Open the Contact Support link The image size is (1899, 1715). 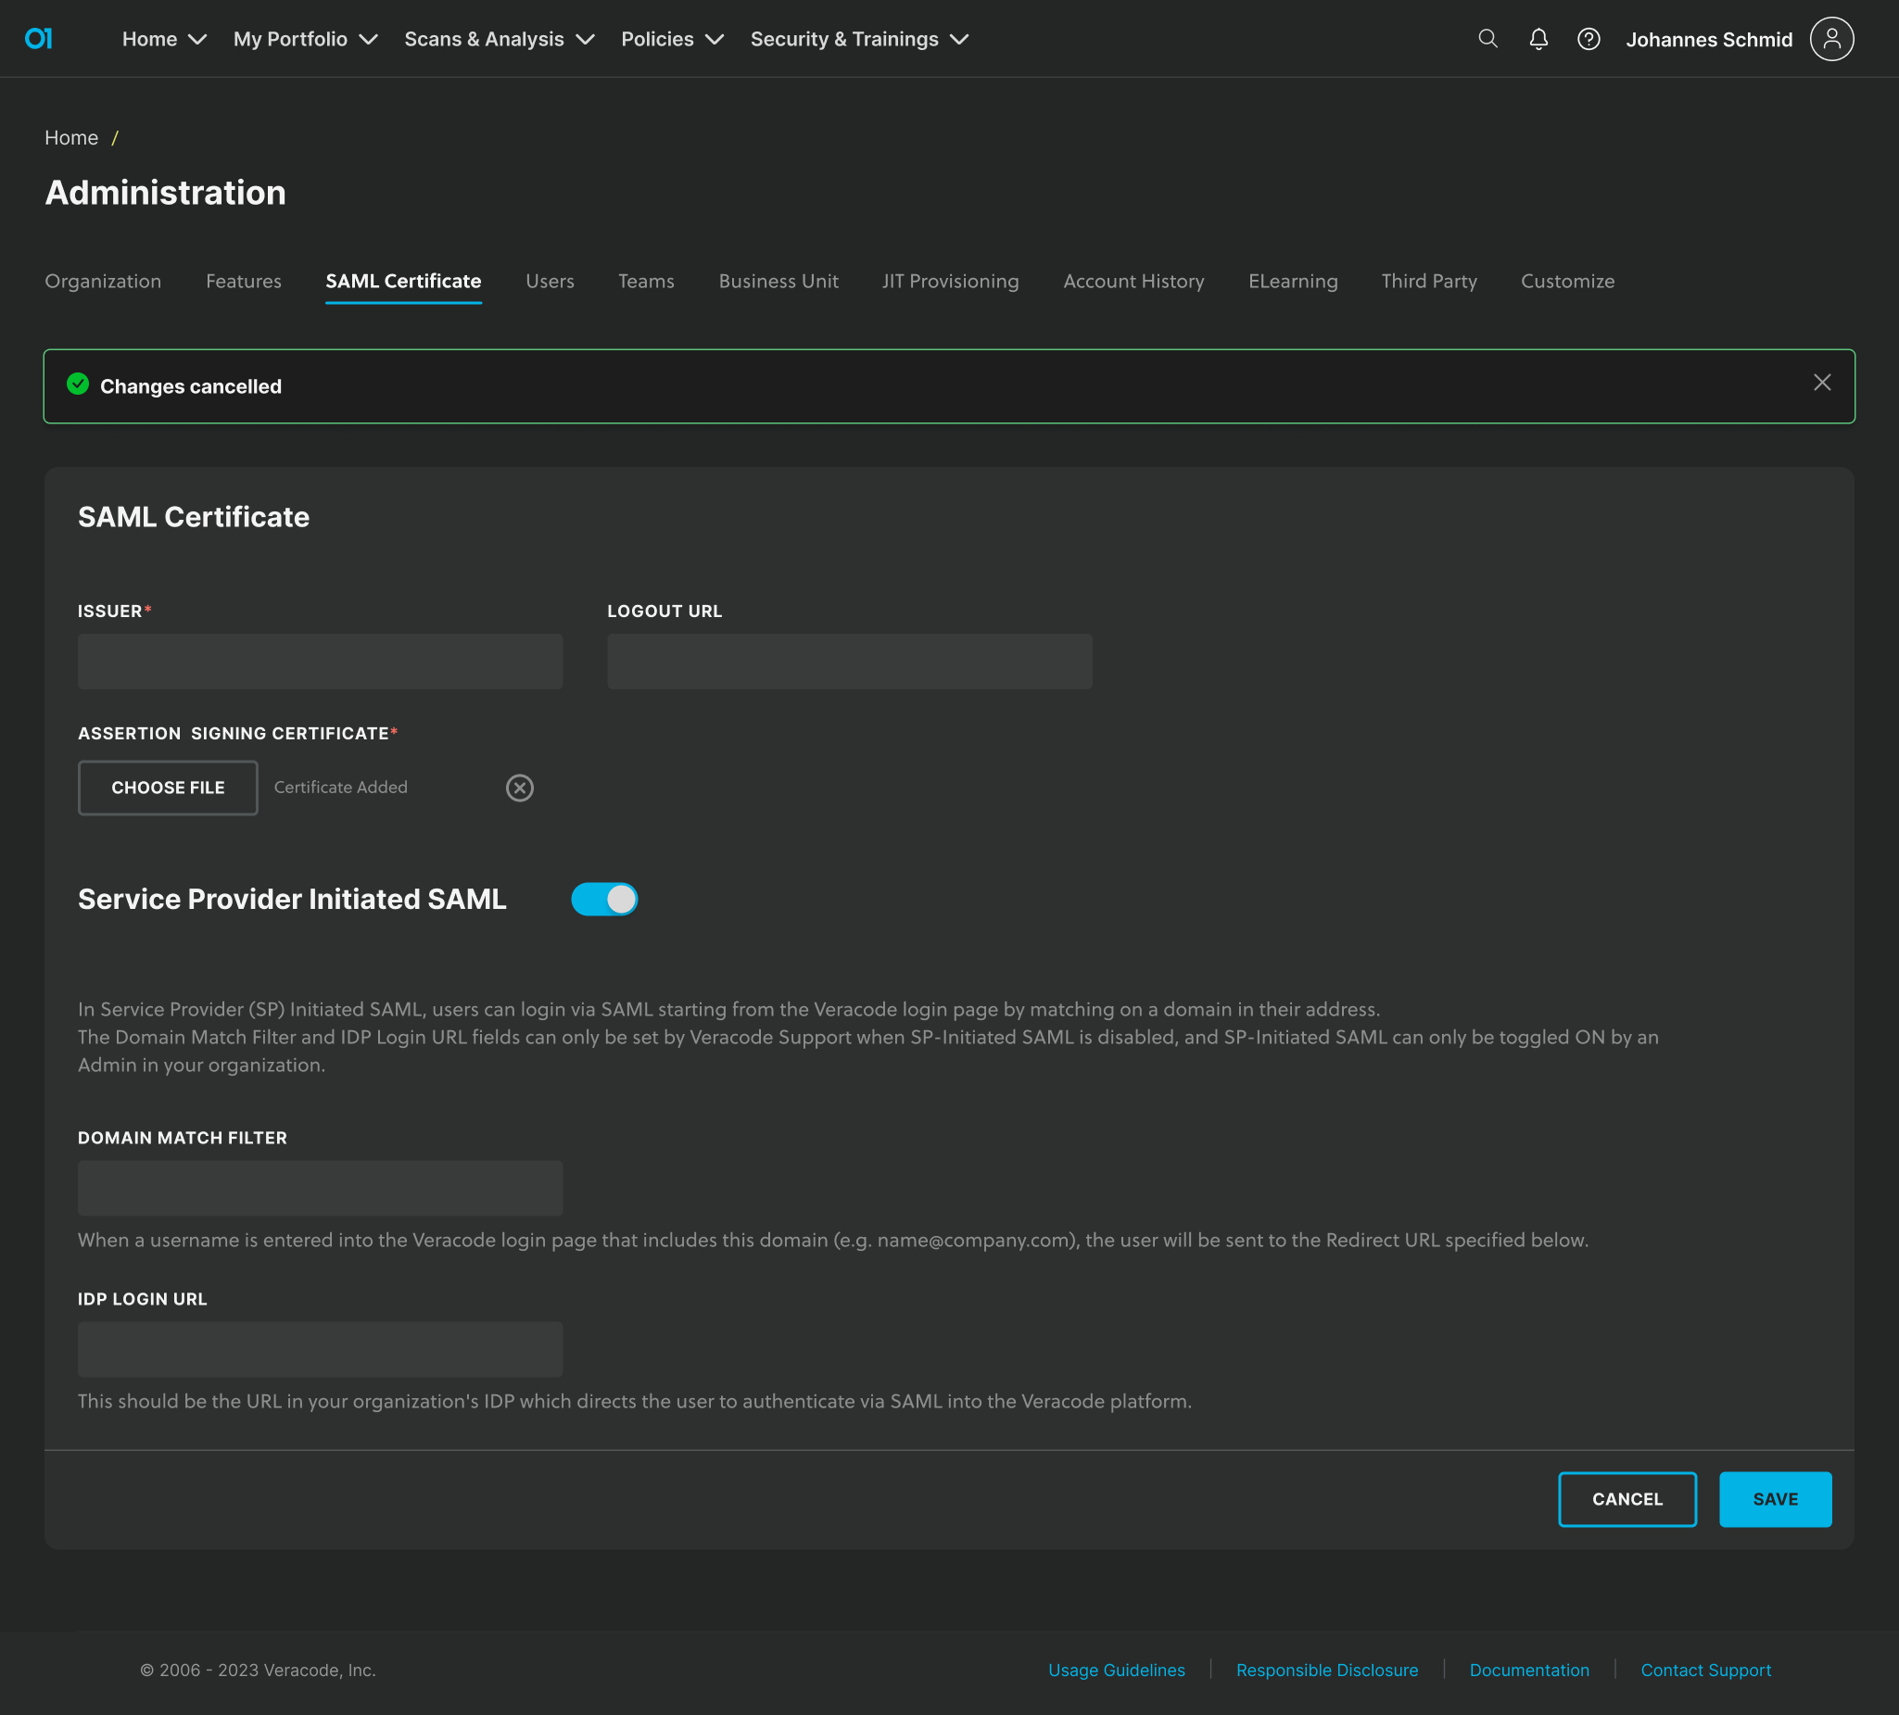(1705, 1669)
